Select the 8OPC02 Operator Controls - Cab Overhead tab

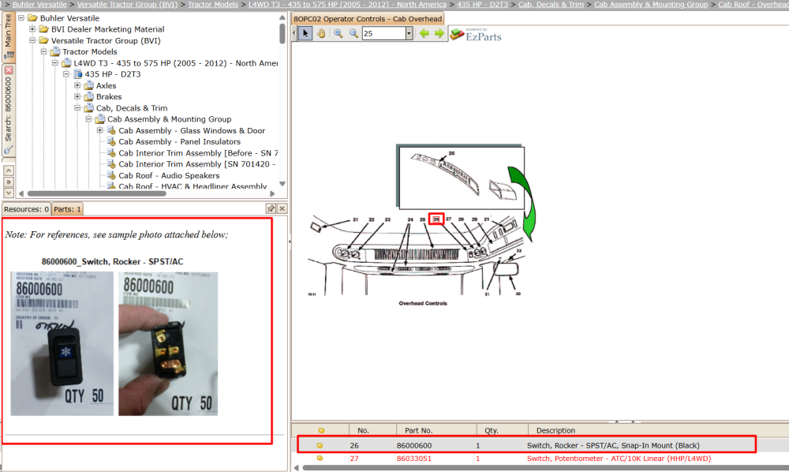tap(368, 19)
